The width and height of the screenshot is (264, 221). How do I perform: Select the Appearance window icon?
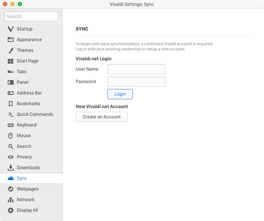click(11, 40)
